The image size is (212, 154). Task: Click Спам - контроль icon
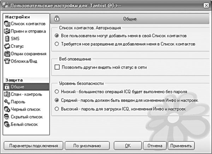pos(7,94)
